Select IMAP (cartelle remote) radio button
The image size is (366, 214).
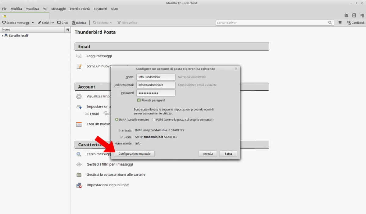tap(117, 120)
